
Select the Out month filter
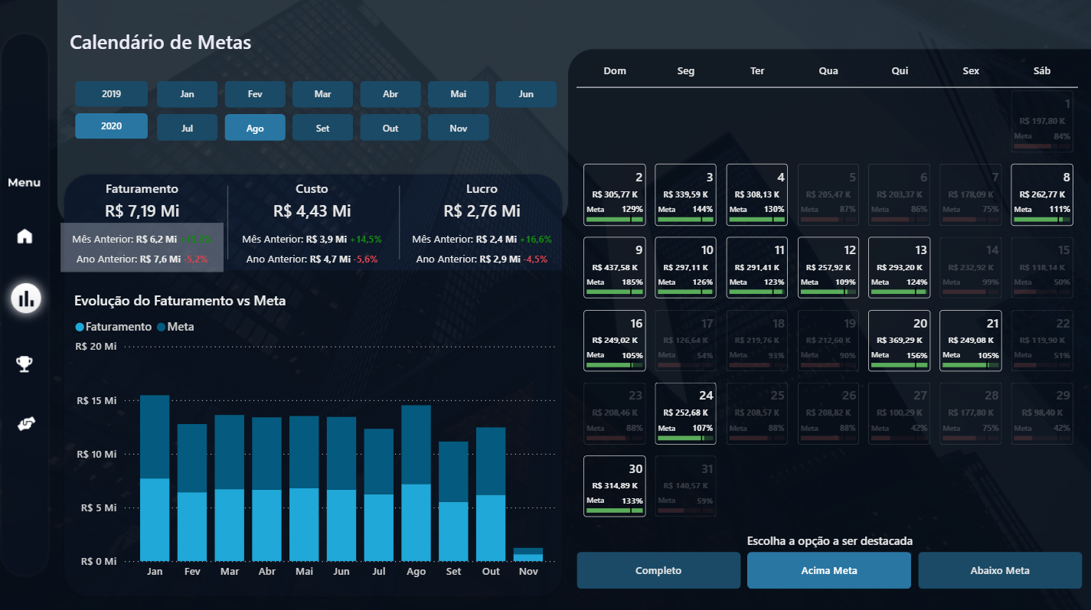pos(390,128)
